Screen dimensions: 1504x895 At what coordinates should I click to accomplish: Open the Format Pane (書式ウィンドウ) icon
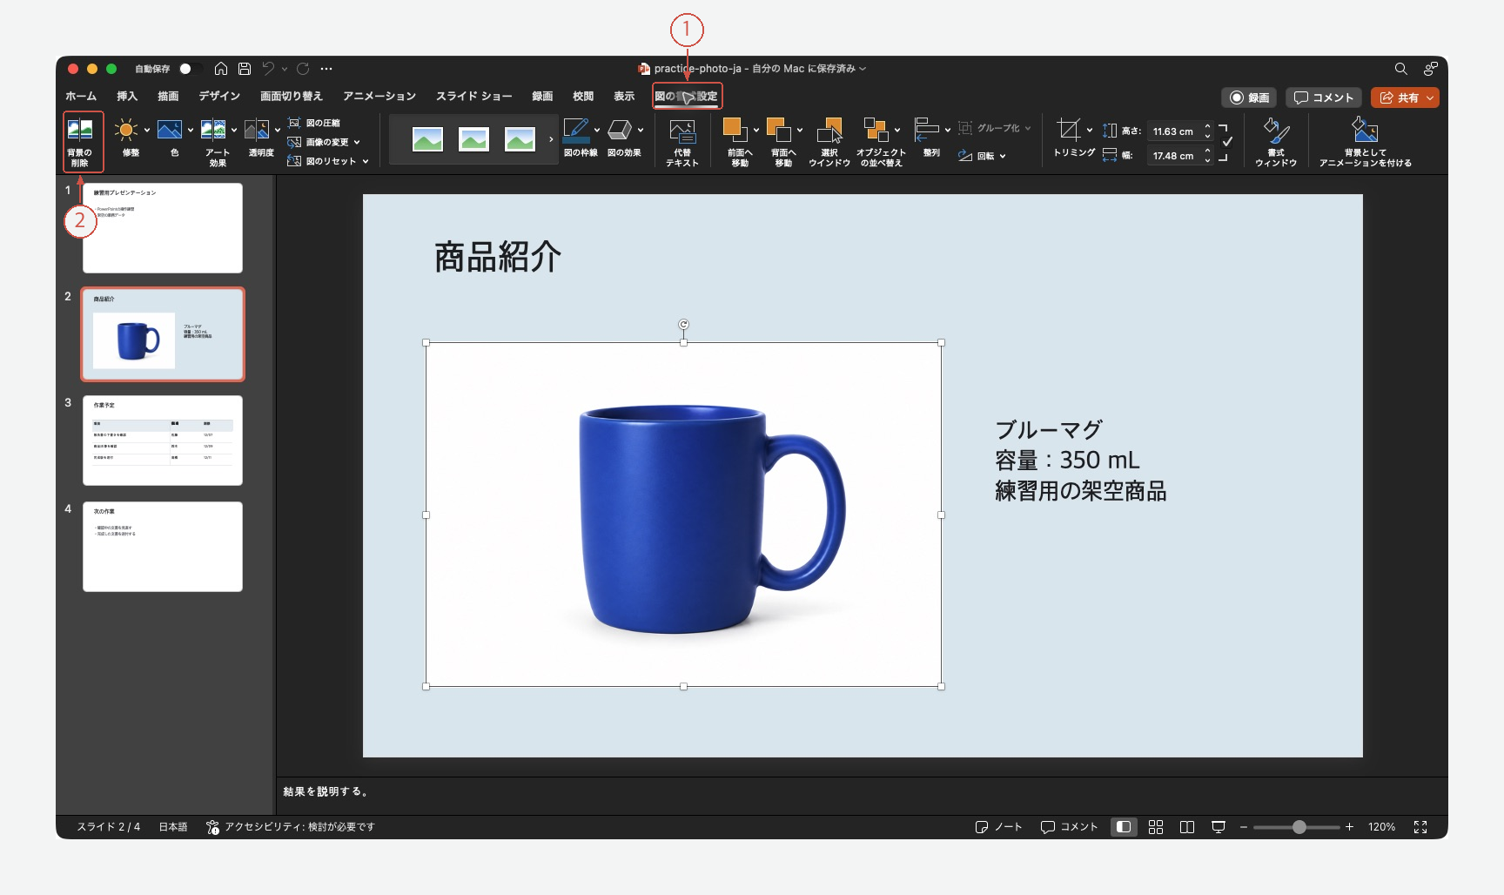pos(1276,131)
